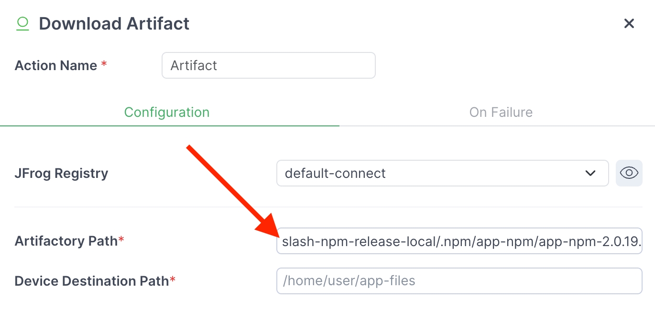Click the Action Name label
Image resolution: width=655 pixels, height=310 pixels.
click(56, 65)
